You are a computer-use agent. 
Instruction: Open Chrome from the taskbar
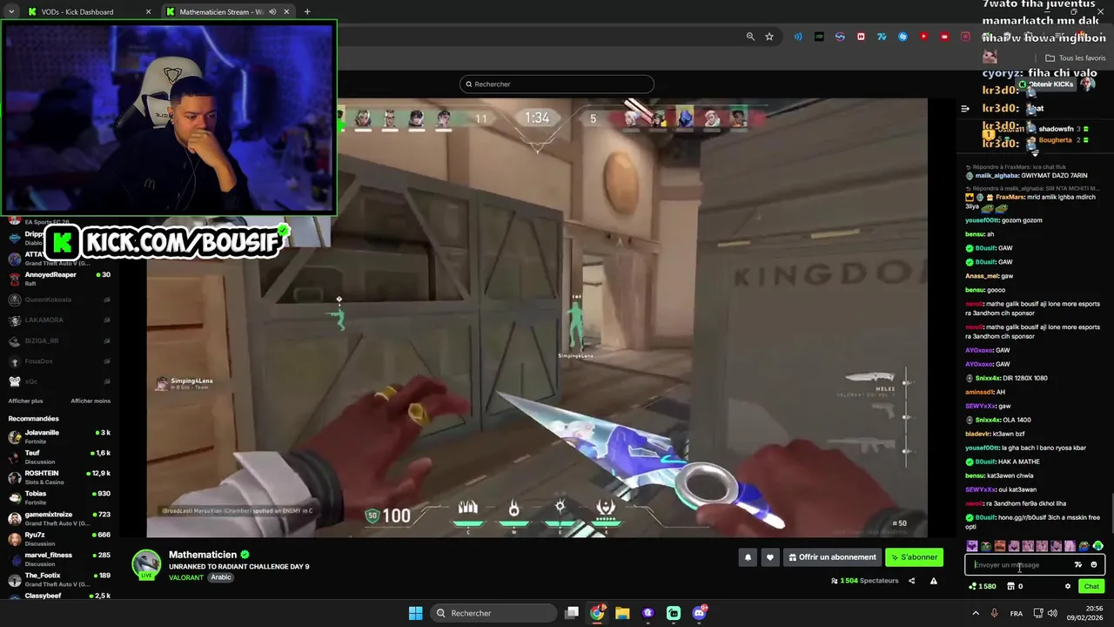click(x=597, y=613)
